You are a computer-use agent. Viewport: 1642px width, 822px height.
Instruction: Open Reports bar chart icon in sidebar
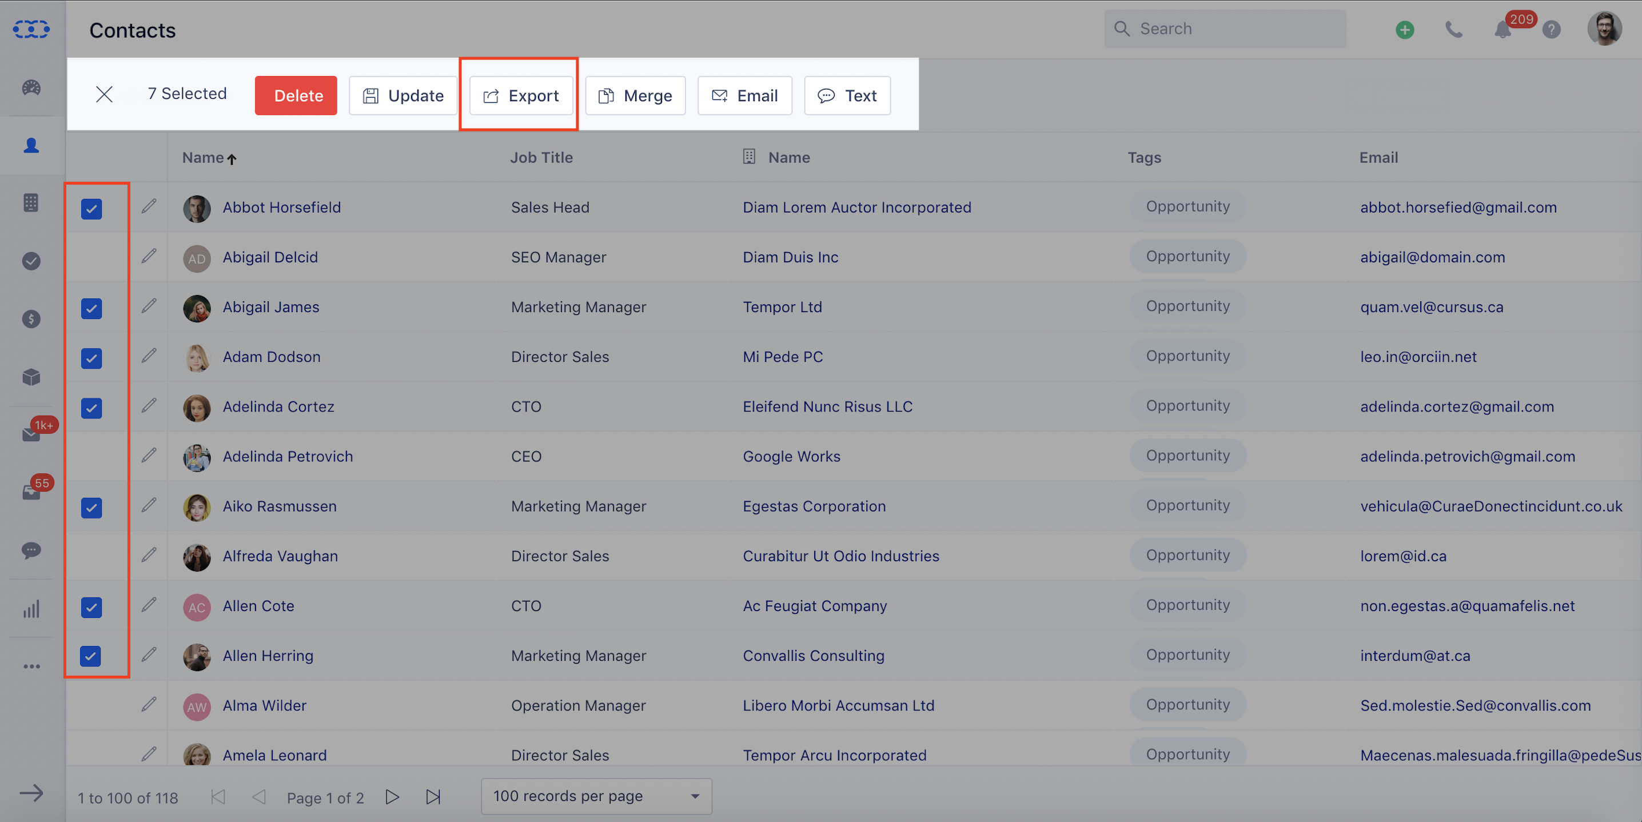coord(31,609)
